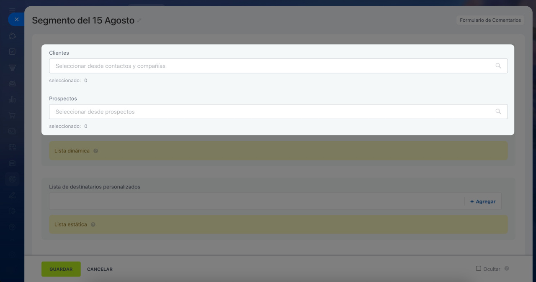The height and width of the screenshot is (282, 536).
Task: Click the search magnifier in Clientes field
Action: (498, 66)
